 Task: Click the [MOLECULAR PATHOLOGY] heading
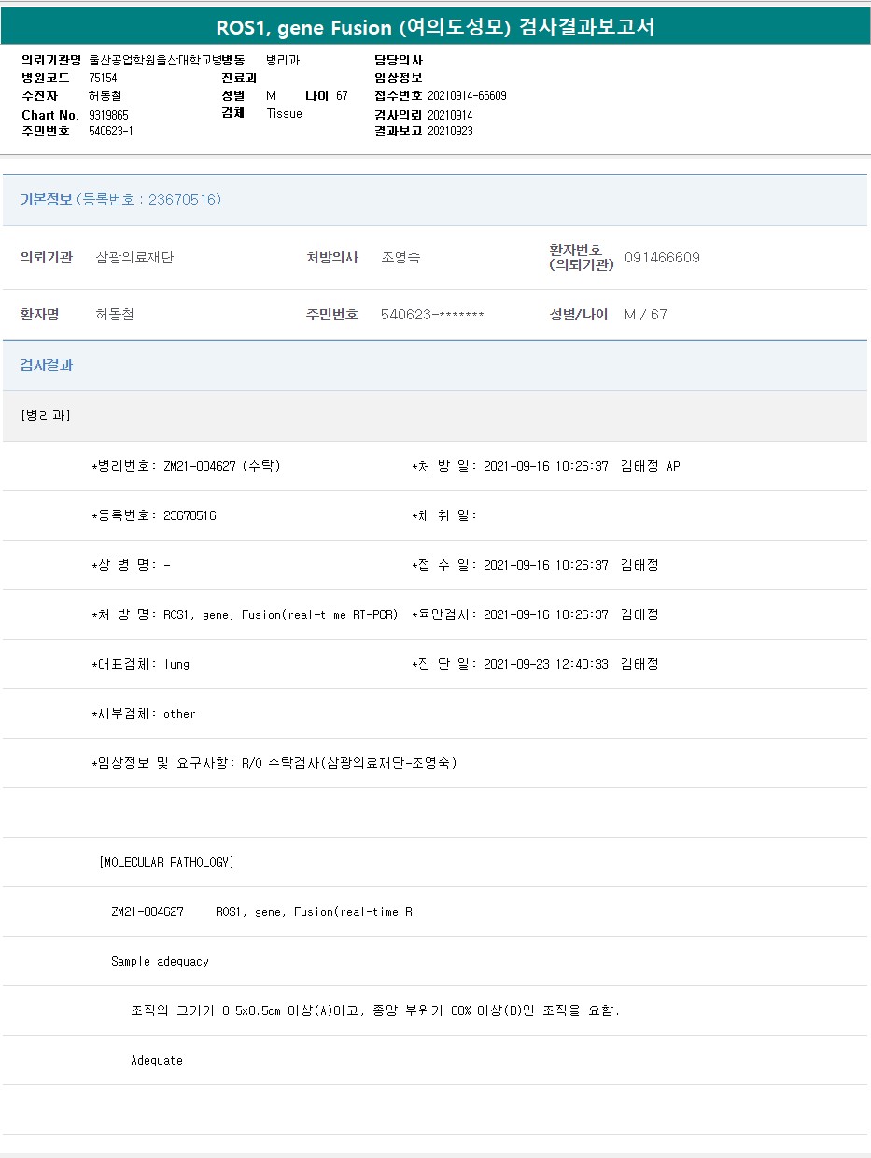166,862
